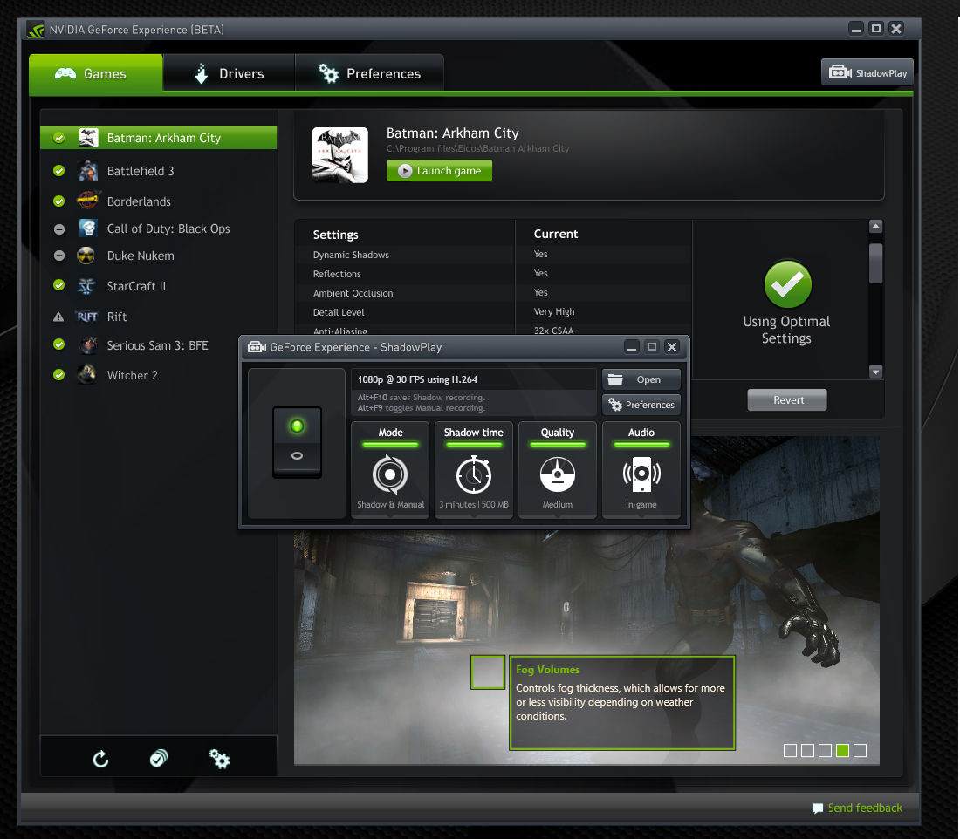This screenshot has width=960, height=839.
Task: Click the settings list scroll up arrow
Action: tap(876, 227)
